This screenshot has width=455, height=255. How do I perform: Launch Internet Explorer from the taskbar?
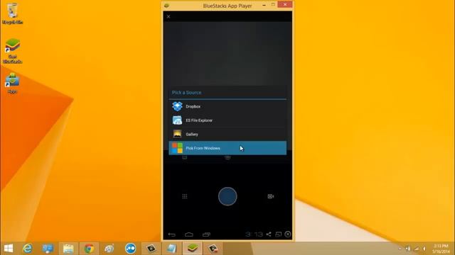point(28,249)
